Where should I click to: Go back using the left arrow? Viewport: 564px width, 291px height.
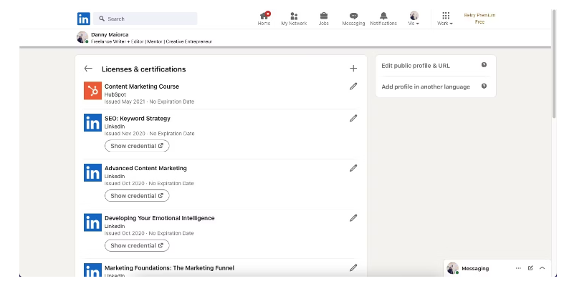point(88,69)
